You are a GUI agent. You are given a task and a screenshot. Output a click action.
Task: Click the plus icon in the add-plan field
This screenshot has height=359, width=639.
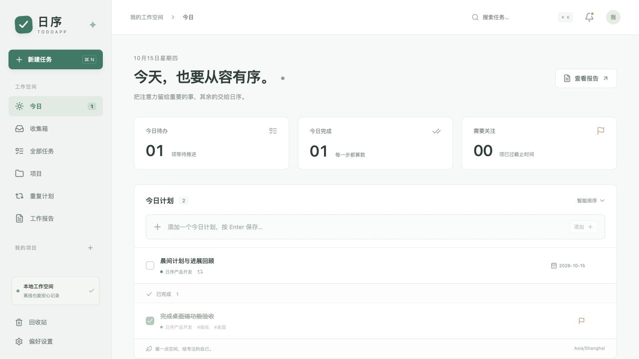tap(157, 227)
